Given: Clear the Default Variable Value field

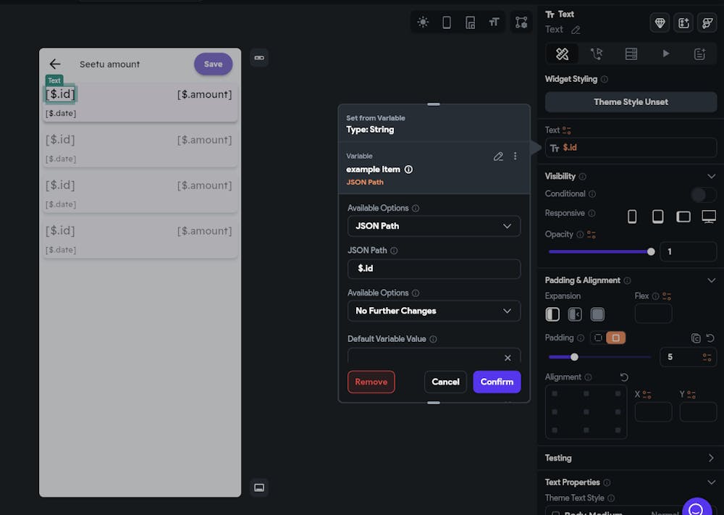Looking at the screenshot, I should (508, 358).
